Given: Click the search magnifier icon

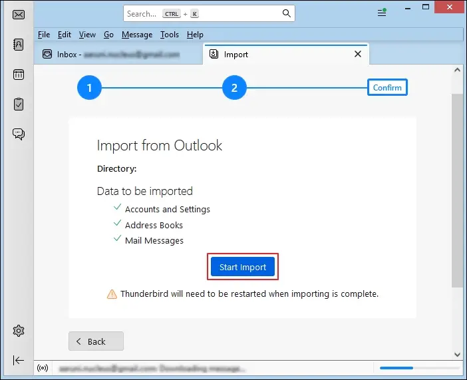Looking at the screenshot, I should click(x=286, y=13).
